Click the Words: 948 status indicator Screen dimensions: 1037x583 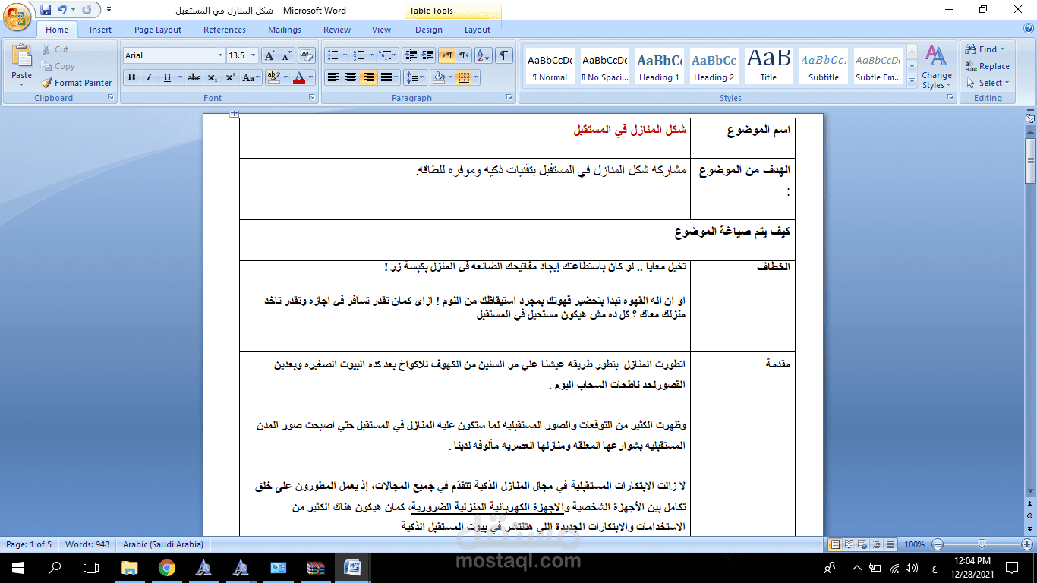point(87,544)
